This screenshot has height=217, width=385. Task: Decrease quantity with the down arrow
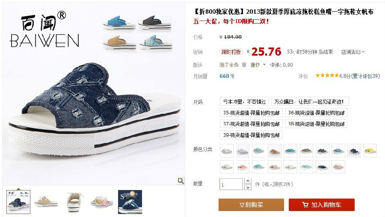(x=248, y=187)
